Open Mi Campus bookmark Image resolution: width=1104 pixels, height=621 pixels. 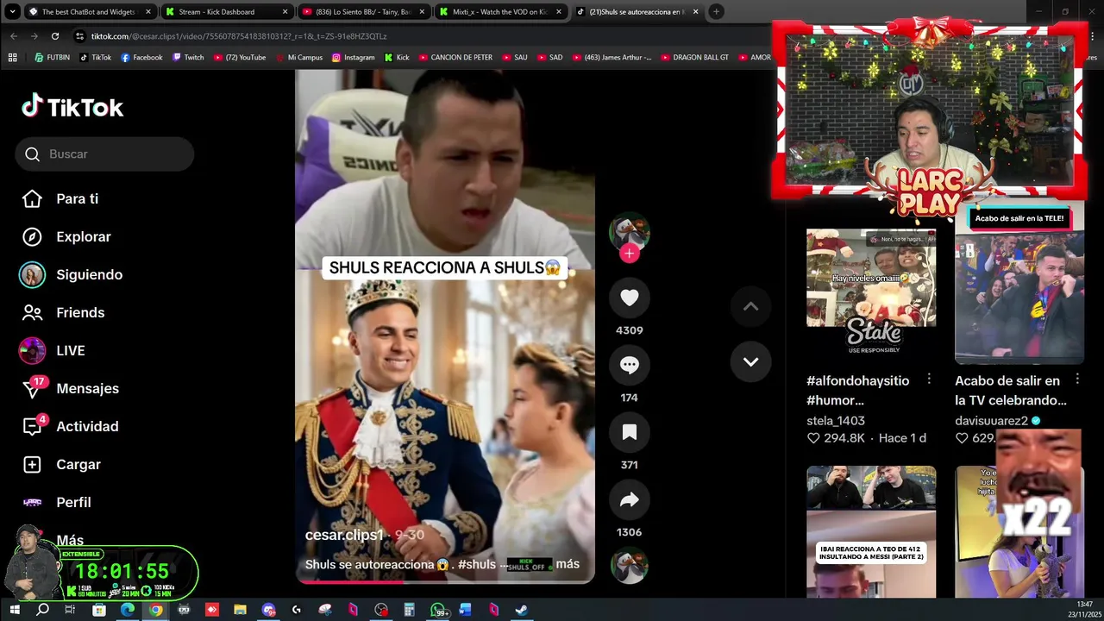[299, 58]
